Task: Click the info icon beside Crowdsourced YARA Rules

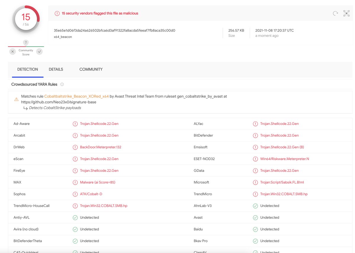Action: pyautogui.click(x=62, y=84)
